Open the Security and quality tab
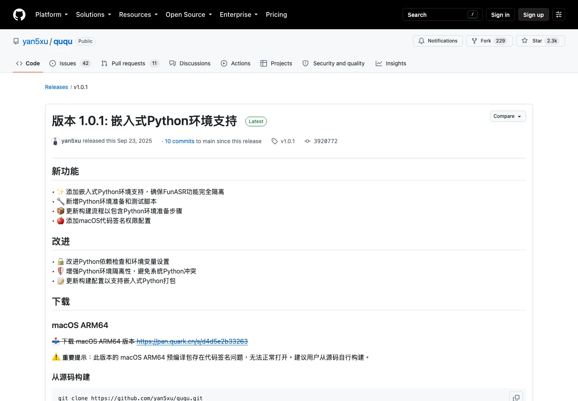This screenshot has width=578, height=401. [334, 63]
